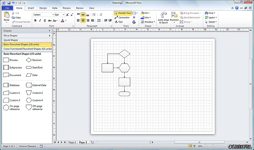The width and height of the screenshot is (254, 150).
Task: Click the Save icon in quick access toolbar
Action: 9,3
